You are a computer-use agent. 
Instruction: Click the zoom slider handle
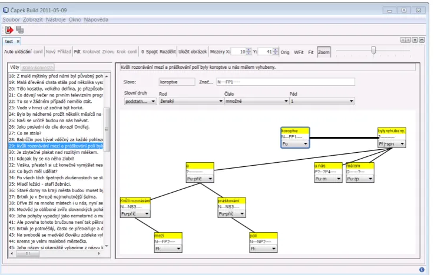click(x=374, y=51)
